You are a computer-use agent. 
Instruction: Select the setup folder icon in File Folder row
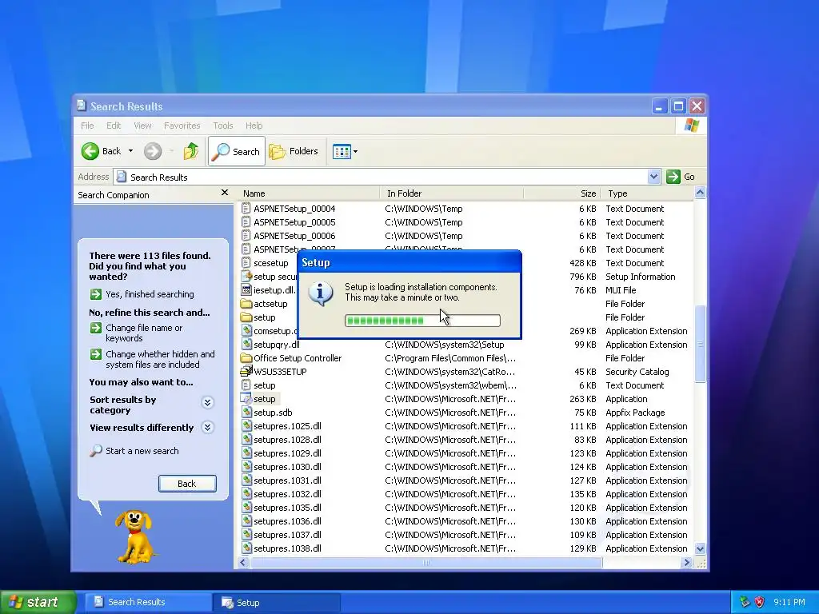(246, 317)
